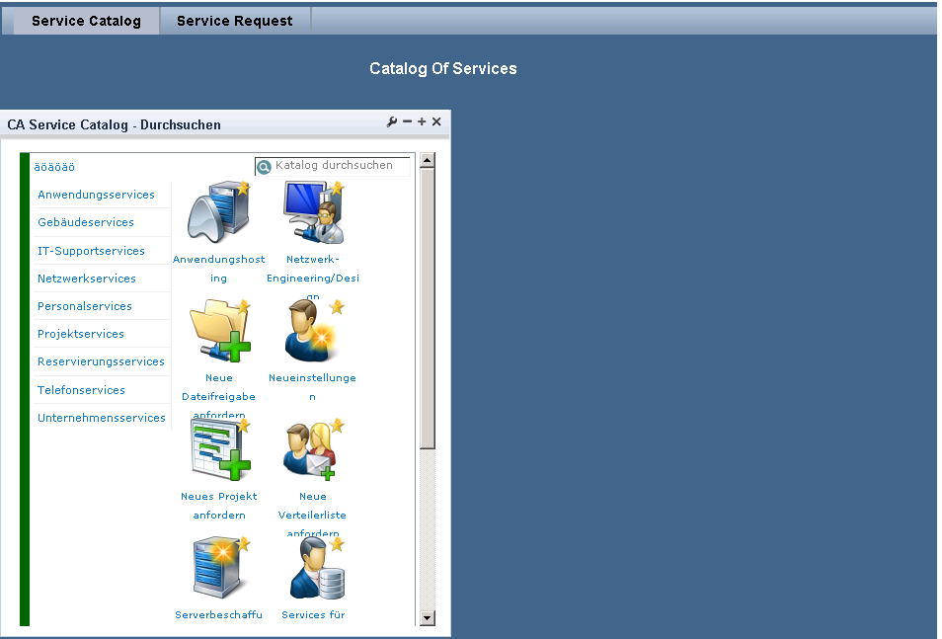Open the IT-Supportservices category link
This screenshot has height=639, width=942.
tap(91, 251)
